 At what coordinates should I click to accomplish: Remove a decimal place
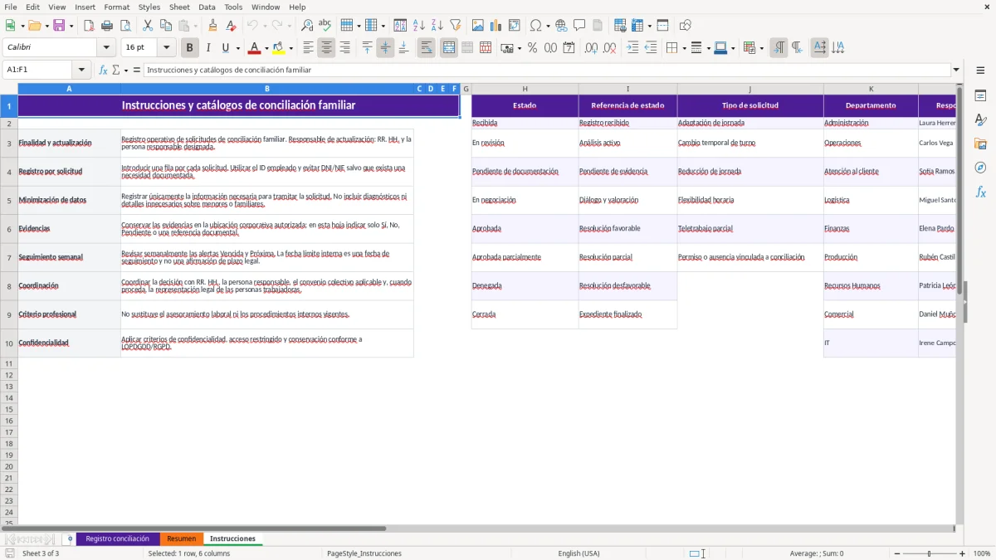tap(610, 48)
